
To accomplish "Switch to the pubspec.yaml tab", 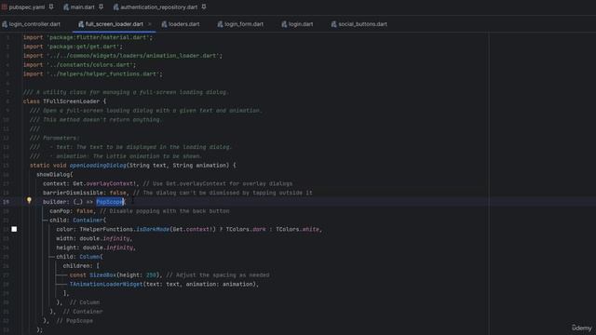I will coord(27,7).
